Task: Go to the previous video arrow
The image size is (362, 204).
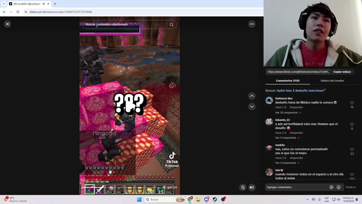Action: 252,96
